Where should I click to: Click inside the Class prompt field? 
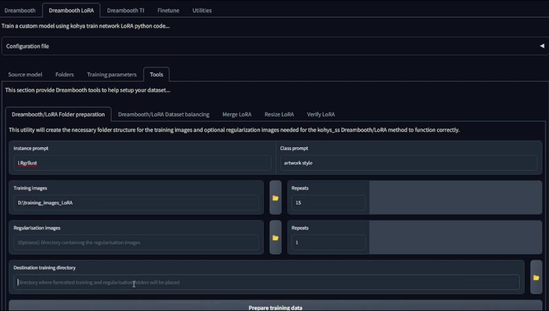(410, 163)
